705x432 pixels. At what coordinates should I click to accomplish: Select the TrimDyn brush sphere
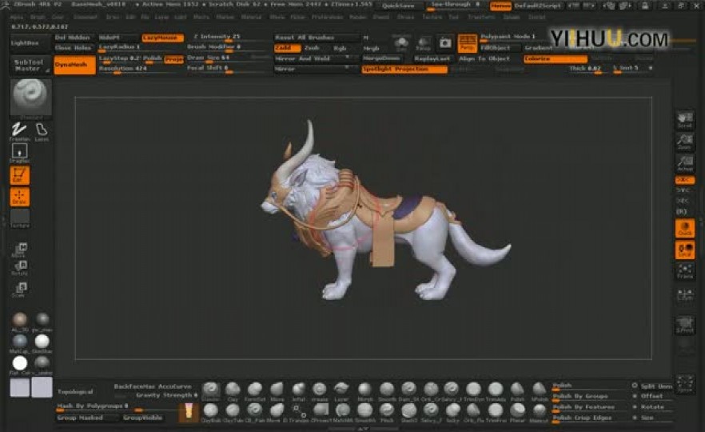point(473,390)
